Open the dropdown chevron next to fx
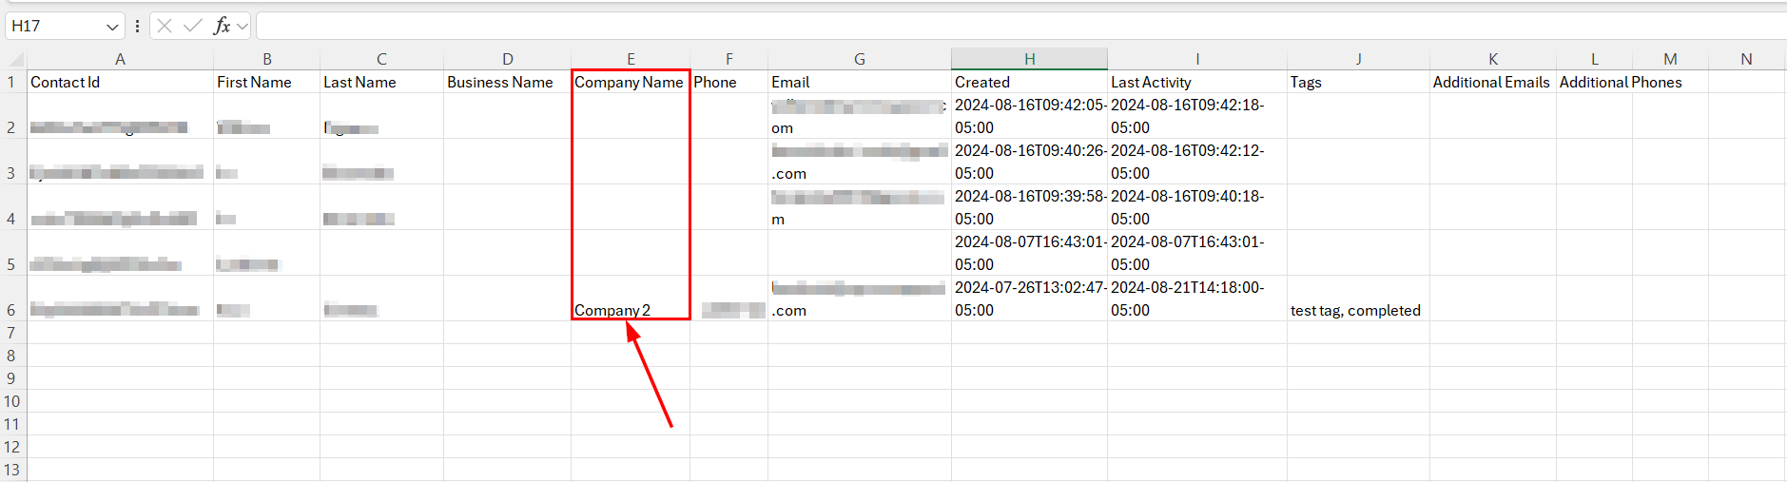The height and width of the screenshot is (482, 1787). pyautogui.click(x=243, y=27)
